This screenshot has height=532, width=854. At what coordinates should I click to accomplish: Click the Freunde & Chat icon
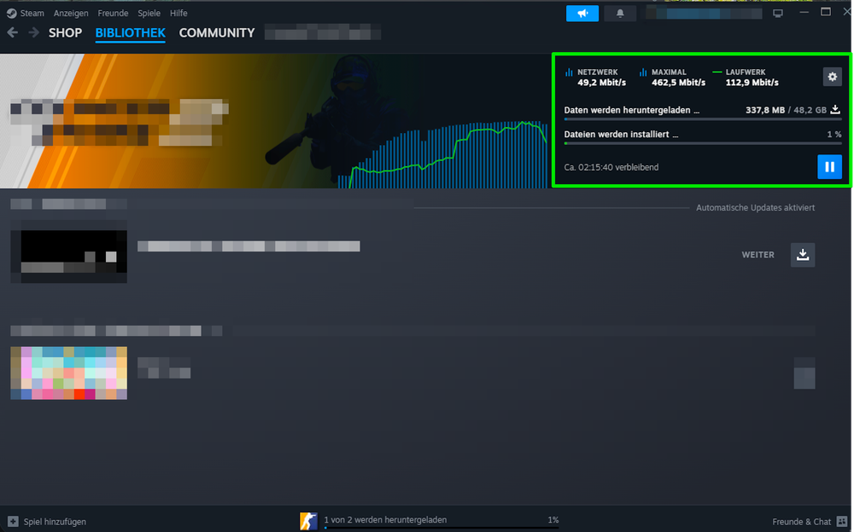pyautogui.click(x=841, y=521)
